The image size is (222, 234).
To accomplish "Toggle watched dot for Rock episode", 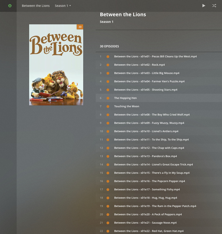I will coord(108,65).
